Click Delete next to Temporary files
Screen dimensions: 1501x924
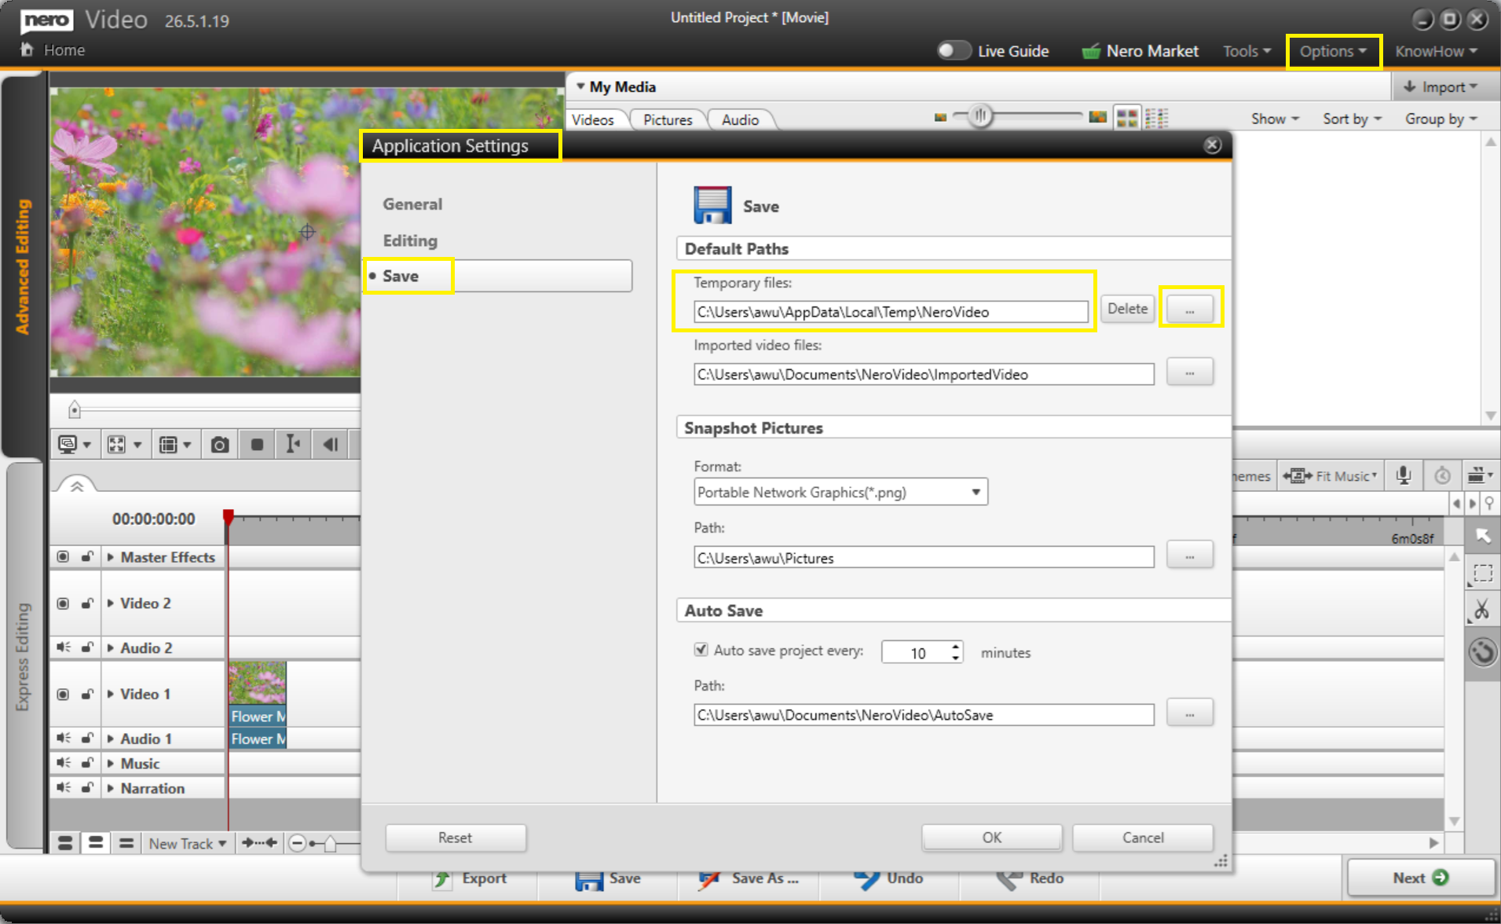click(1127, 309)
